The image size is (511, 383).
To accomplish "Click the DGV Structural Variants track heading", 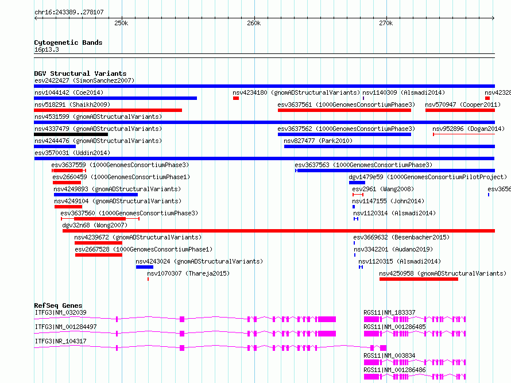I will click(80, 73).
